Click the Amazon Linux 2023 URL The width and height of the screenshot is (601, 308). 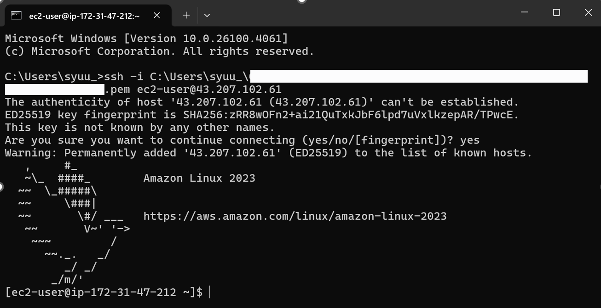tap(295, 216)
